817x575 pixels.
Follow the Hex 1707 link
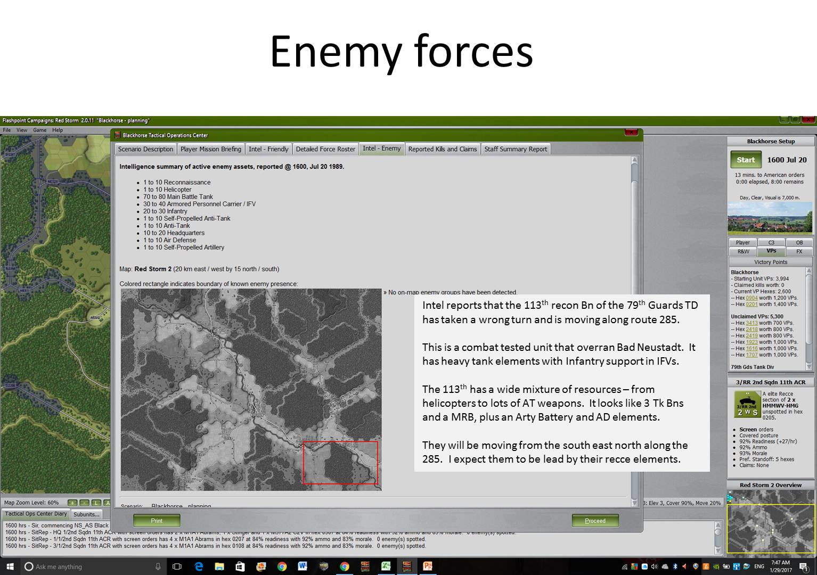tap(751, 355)
